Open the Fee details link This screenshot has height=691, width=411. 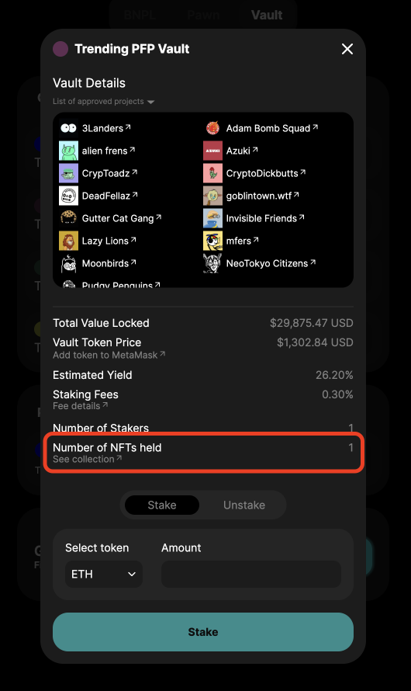(80, 406)
